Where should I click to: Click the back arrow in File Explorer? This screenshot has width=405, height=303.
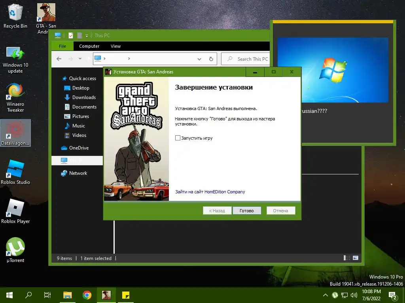pos(59,59)
